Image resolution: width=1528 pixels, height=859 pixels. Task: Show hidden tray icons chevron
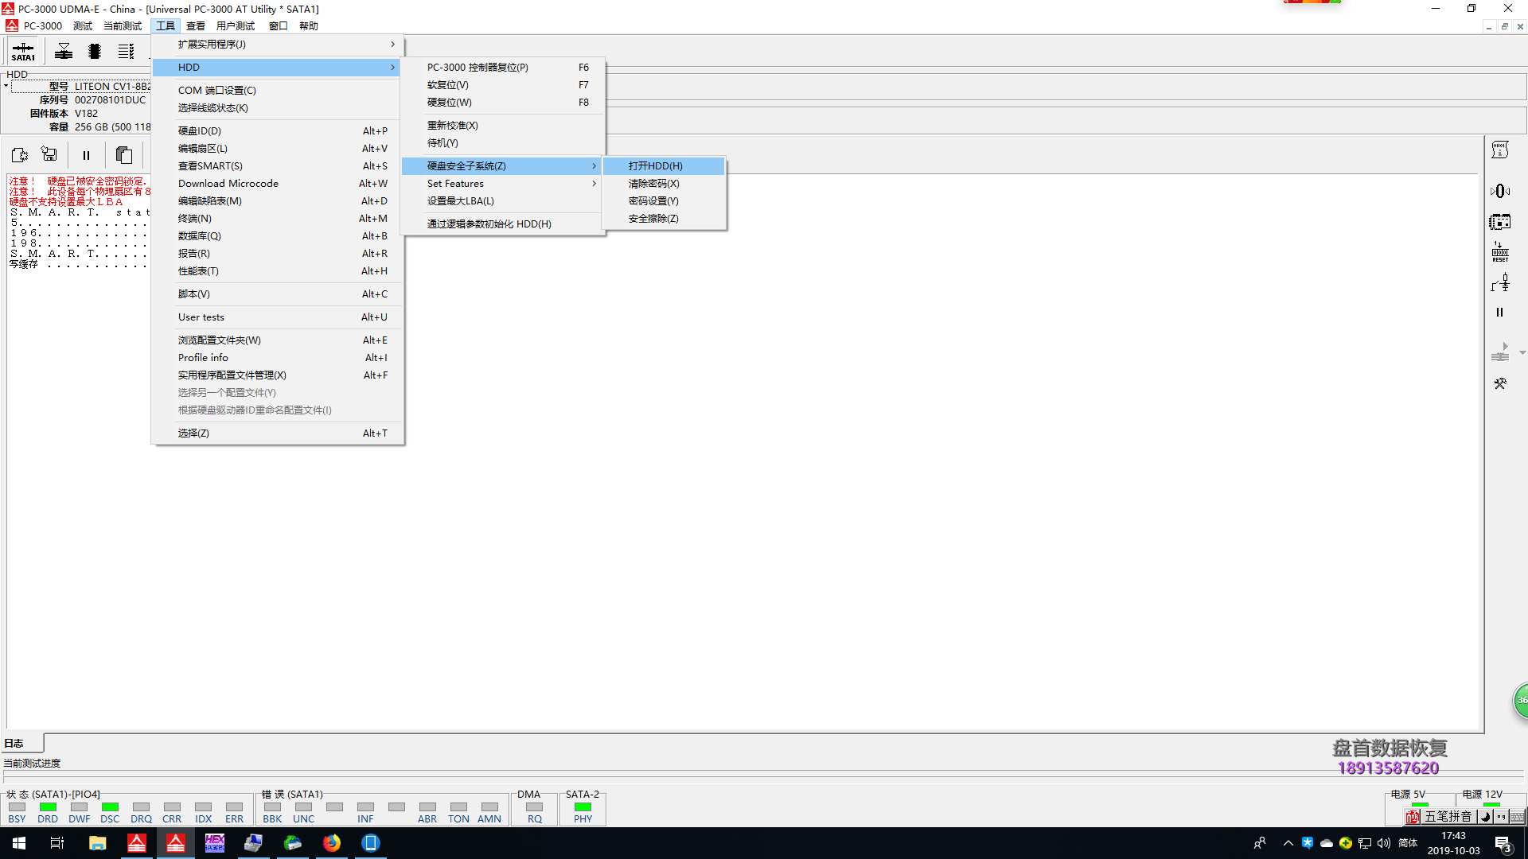point(1288,843)
